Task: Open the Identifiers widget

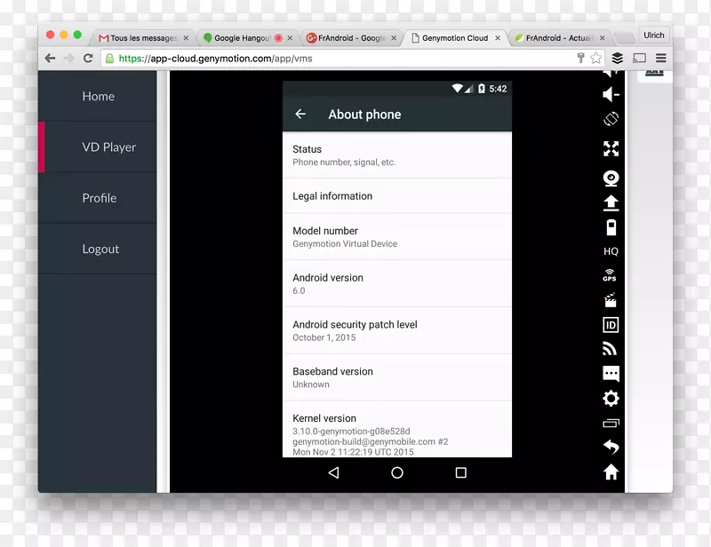Action: pos(611,325)
